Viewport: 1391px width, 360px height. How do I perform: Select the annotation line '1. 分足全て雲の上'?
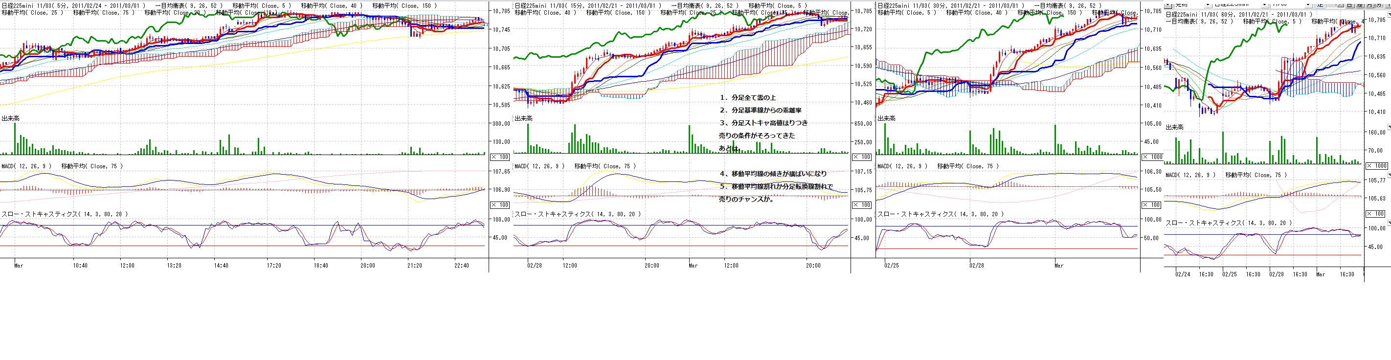[747, 98]
